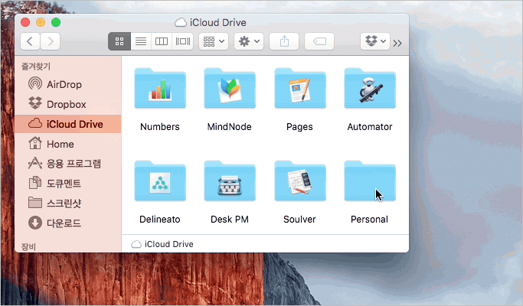Switch to Cover Flow view
Image resolution: width=523 pixels, height=306 pixels.
(x=183, y=41)
